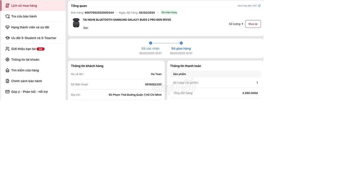
Task: Click the Đã xác nhận checkmark step
Action: coord(150,43)
